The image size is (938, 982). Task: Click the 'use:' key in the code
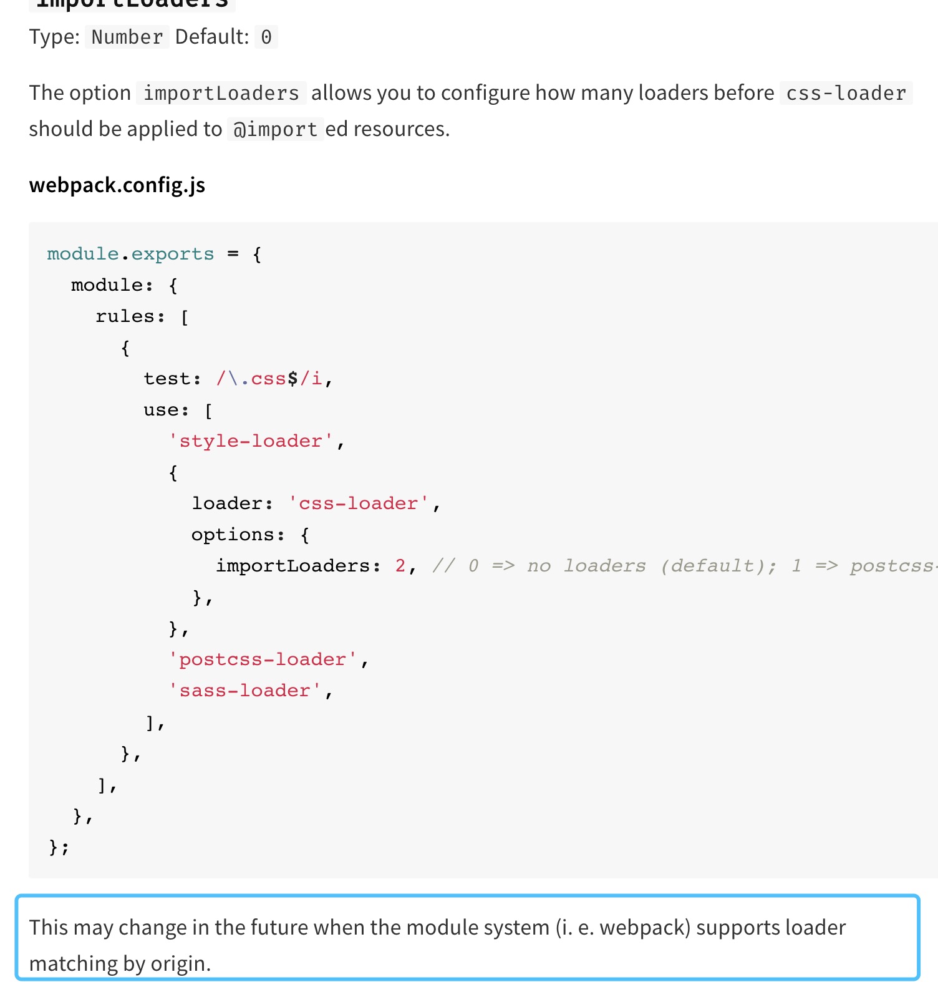(x=166, y=410)
